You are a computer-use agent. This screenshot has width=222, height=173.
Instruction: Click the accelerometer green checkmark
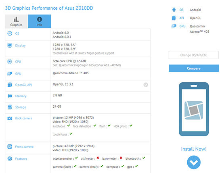[76, 158]
